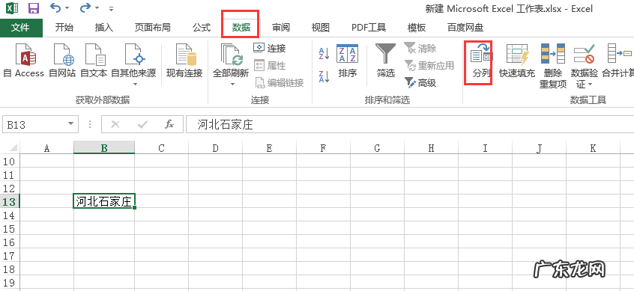Click the 分列 text to columns button
This screenshot has width=634, height=291.
point(481,61)
